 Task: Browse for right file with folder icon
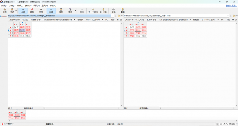234,16
